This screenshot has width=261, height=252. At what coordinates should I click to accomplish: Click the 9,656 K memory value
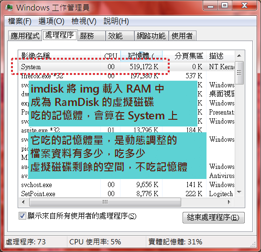(x=147, y=185)
